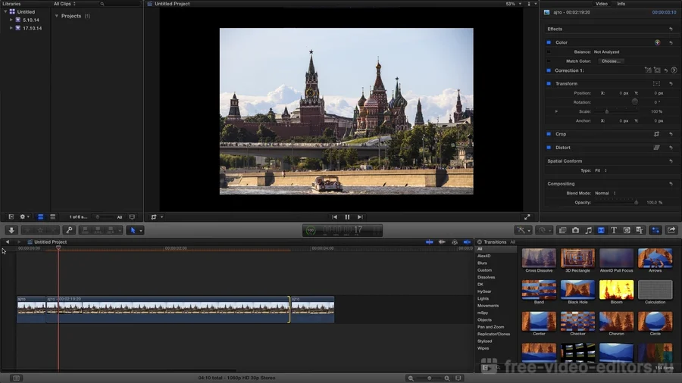
Task: Show the Color Board arrow for Correction 1
Action: point(674,70)
